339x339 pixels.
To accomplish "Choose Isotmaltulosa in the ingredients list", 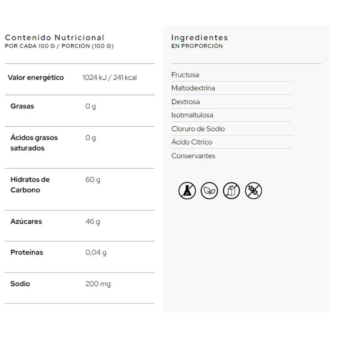I will [x=192, y=115].
